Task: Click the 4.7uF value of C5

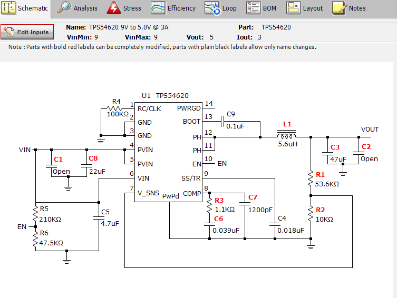Action: [x=110, y=223]
